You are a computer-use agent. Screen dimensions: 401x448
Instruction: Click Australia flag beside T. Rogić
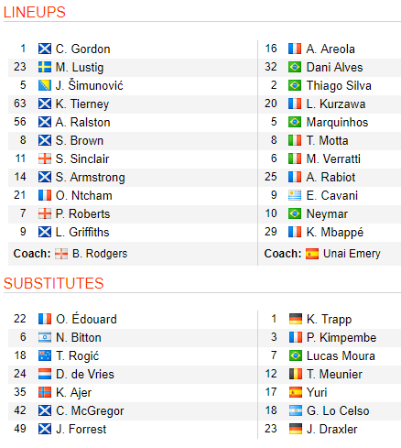tap(45, 355)
